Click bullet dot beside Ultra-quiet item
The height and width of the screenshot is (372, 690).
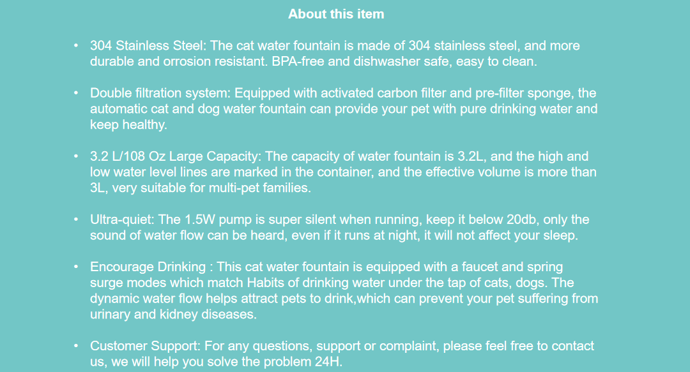(x=76, y=219)
